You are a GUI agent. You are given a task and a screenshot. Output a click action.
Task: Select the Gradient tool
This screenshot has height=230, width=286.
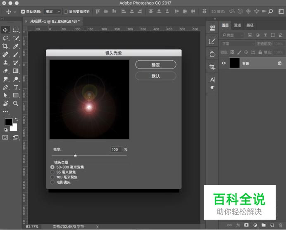click(16, 71)
